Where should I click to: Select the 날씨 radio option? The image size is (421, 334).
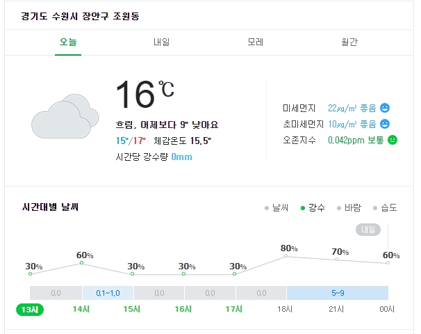coord(276,207)
